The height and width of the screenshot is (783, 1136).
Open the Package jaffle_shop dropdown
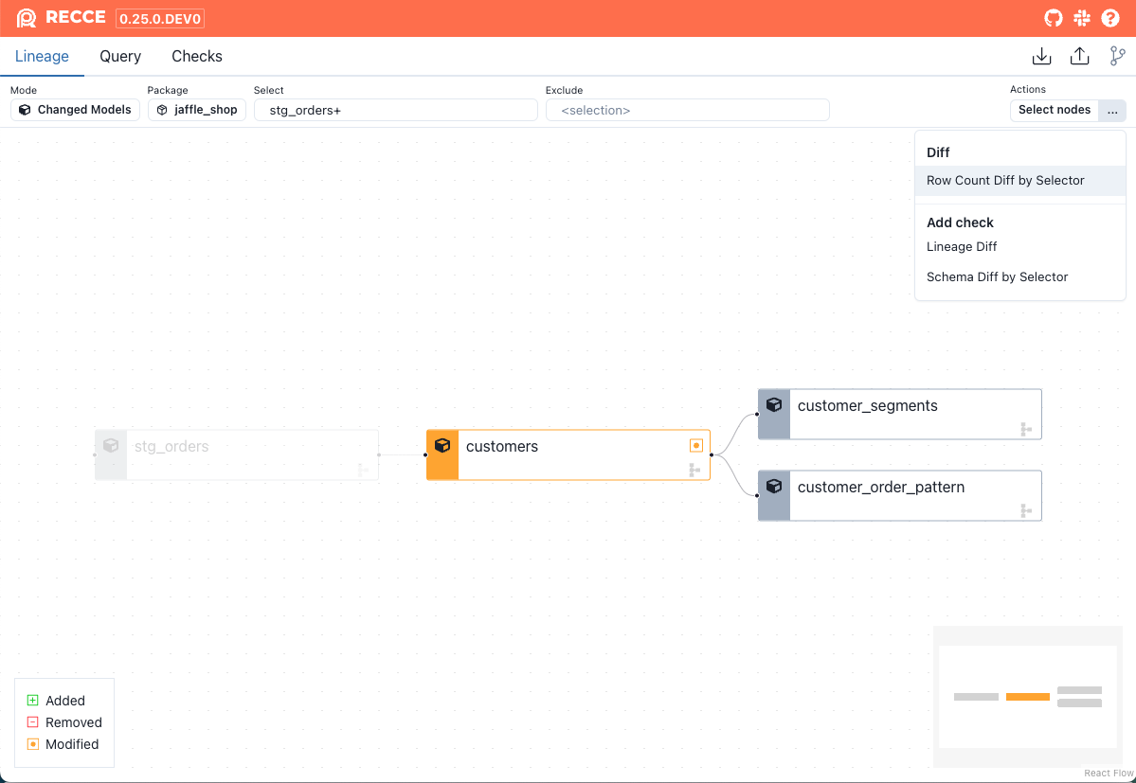click(x=197, y=110)
